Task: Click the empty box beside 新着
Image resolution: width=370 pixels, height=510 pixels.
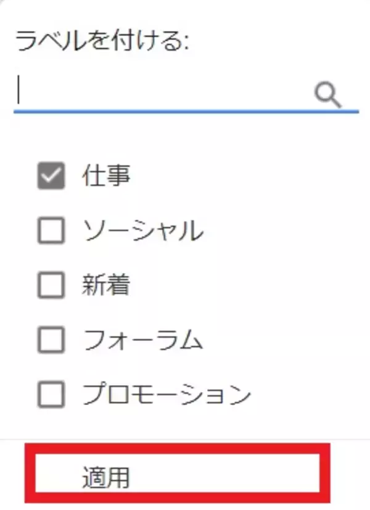Action: click(x=51, y=285)
